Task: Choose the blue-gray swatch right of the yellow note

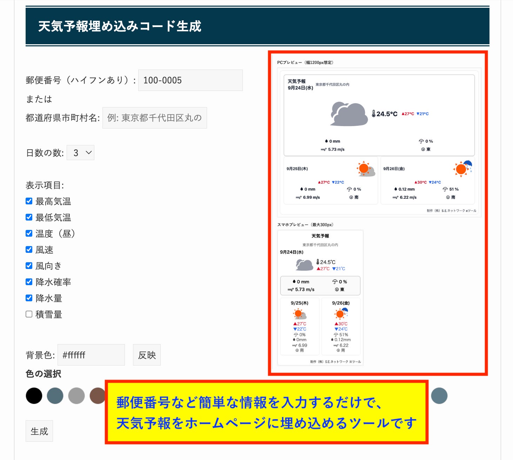Action: coord(439,396)
